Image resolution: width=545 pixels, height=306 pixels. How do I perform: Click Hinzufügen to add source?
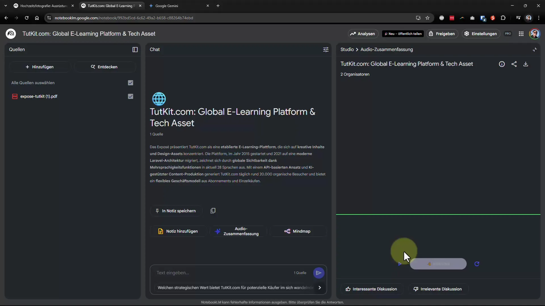[x=40, y=67]
